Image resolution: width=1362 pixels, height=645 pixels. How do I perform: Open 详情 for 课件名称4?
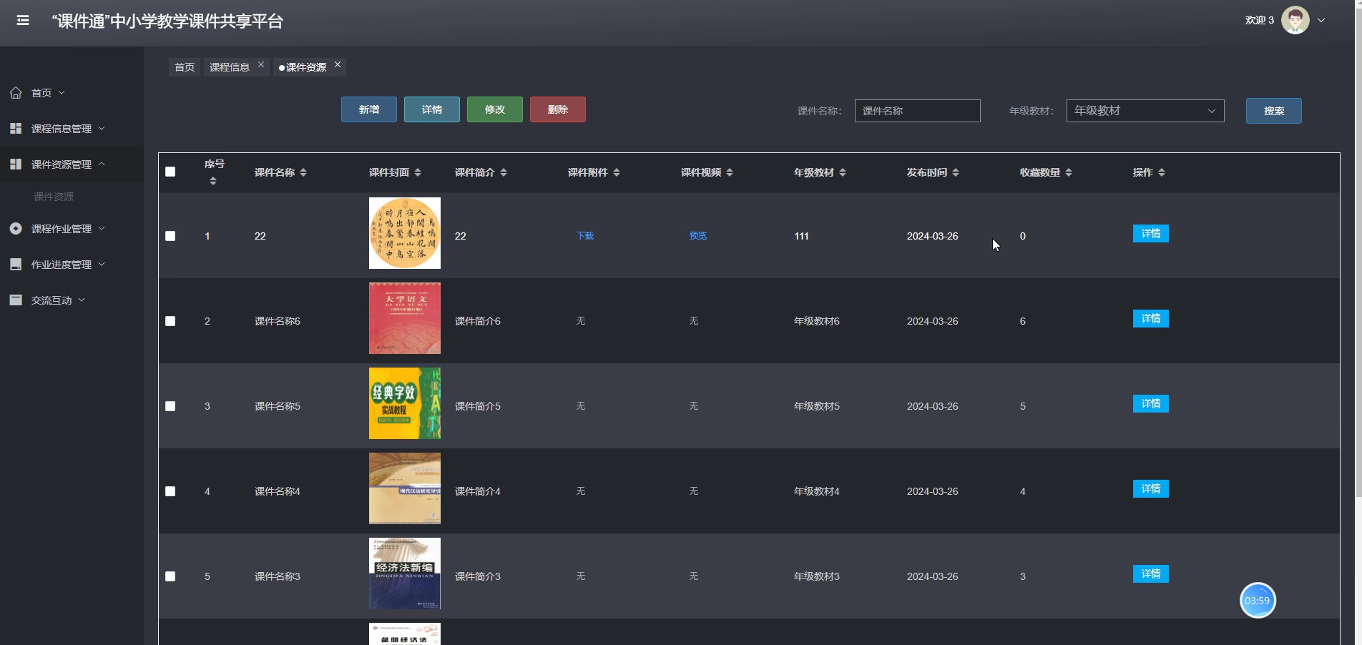click(x=1151, y=489)
